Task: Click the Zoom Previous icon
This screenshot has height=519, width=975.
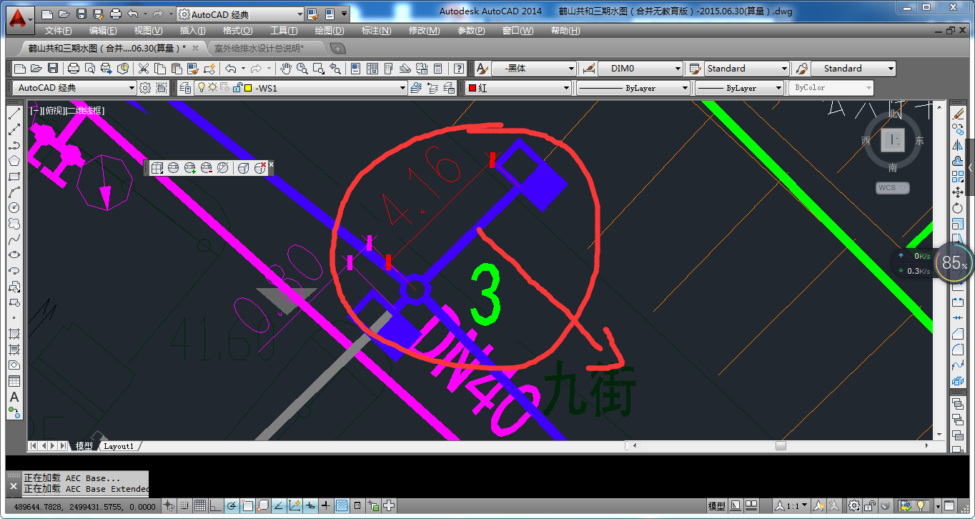Action: tap(335, 69)
